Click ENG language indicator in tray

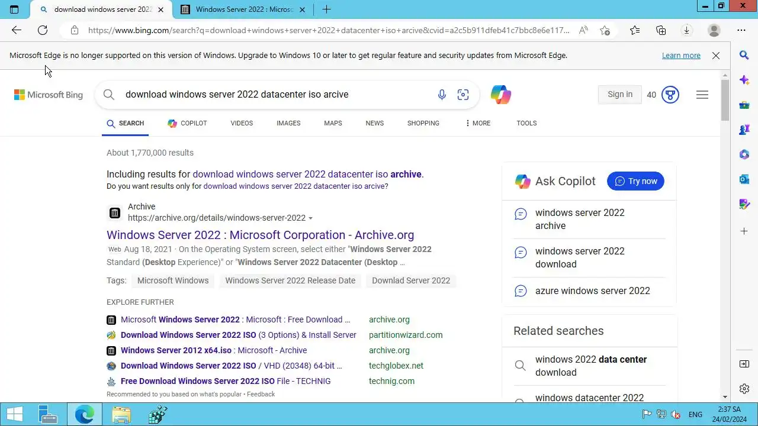click(695, 415)
